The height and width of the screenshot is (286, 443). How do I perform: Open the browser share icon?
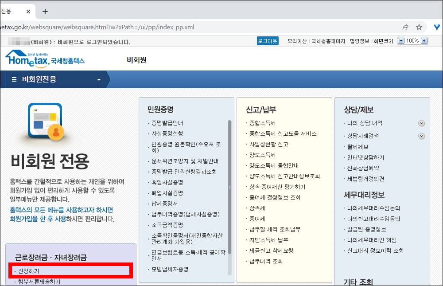405,27
